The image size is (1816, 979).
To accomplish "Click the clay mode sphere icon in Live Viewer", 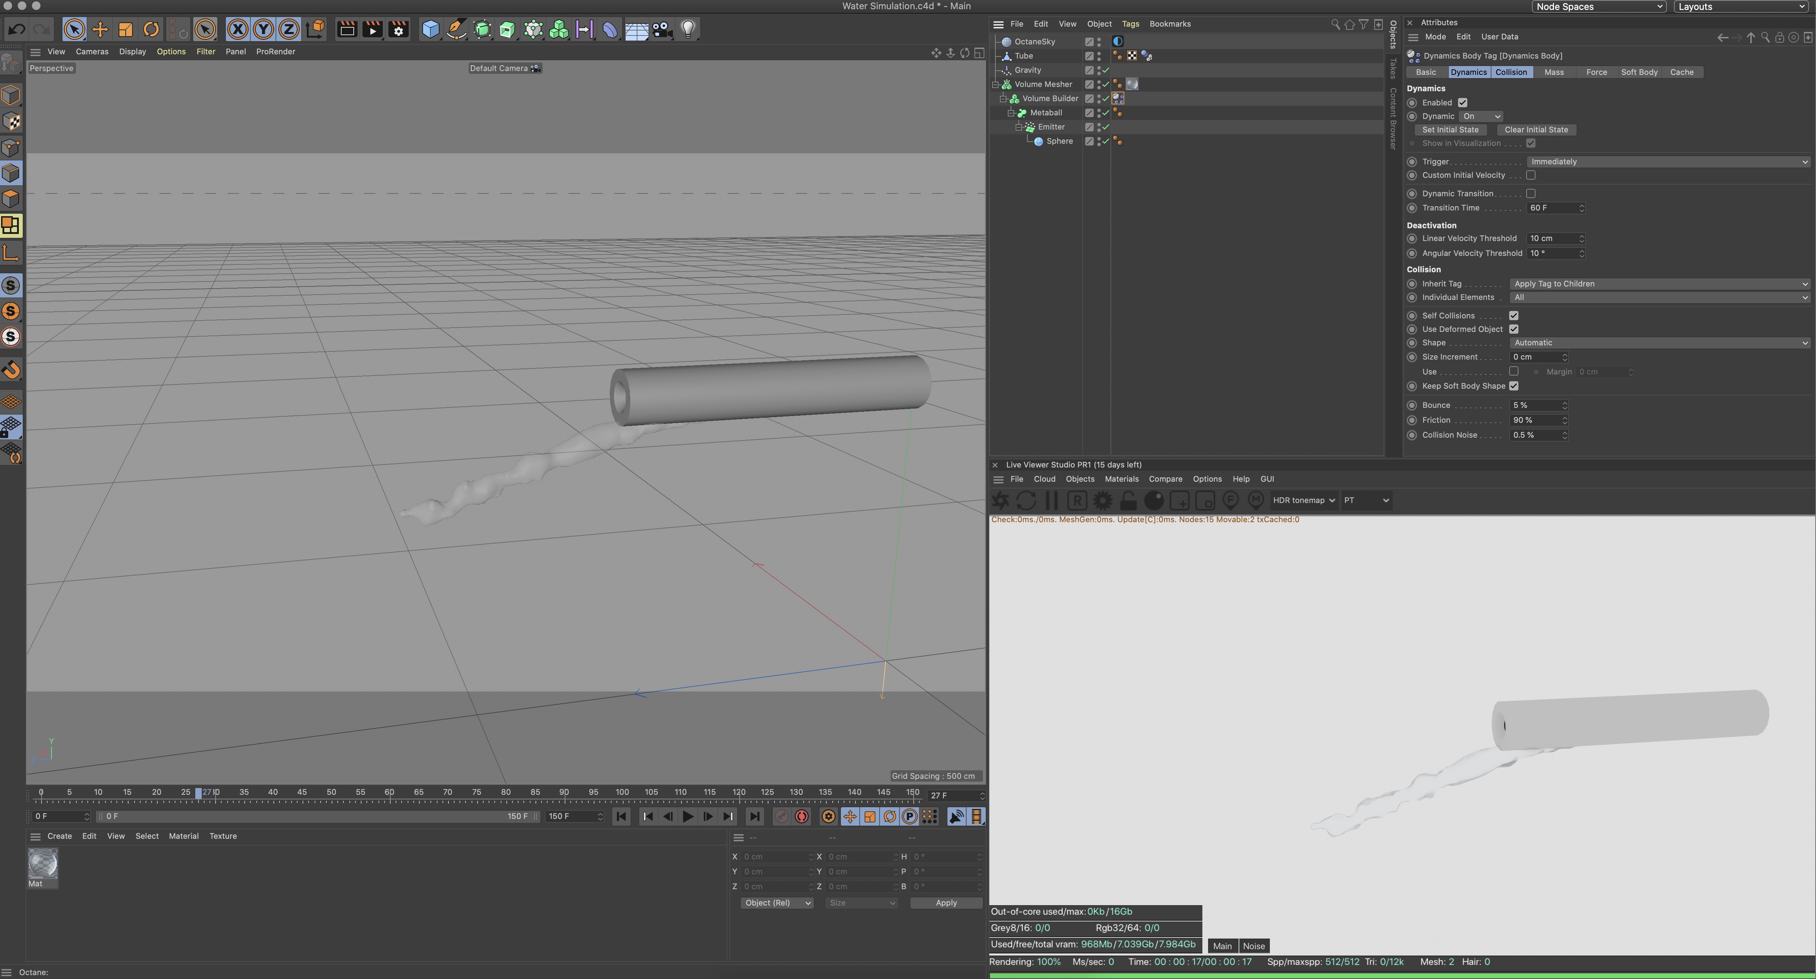I will pyautogui.click(x=1154, y=501).
